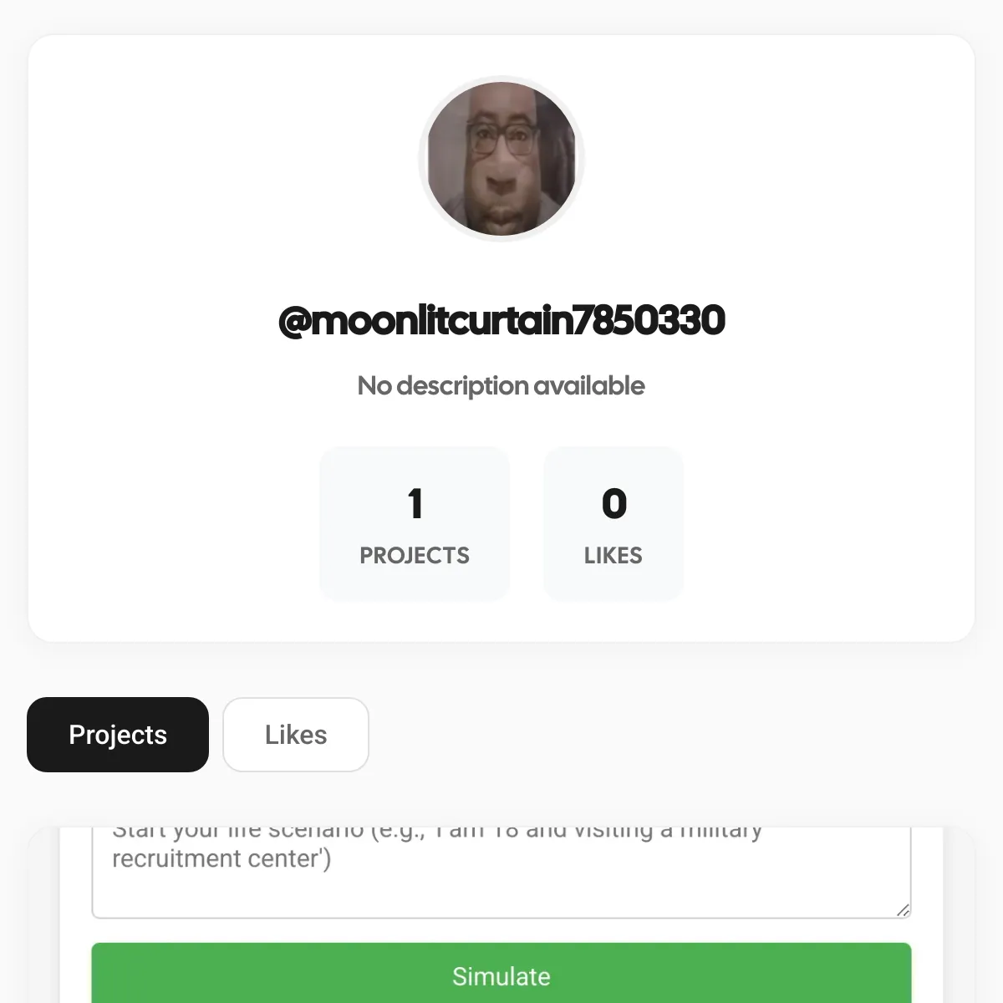This screenshot has width=1003, height=1003.
Task: Click the PROJECTS label inside the stat card
Action: [415, 555]
